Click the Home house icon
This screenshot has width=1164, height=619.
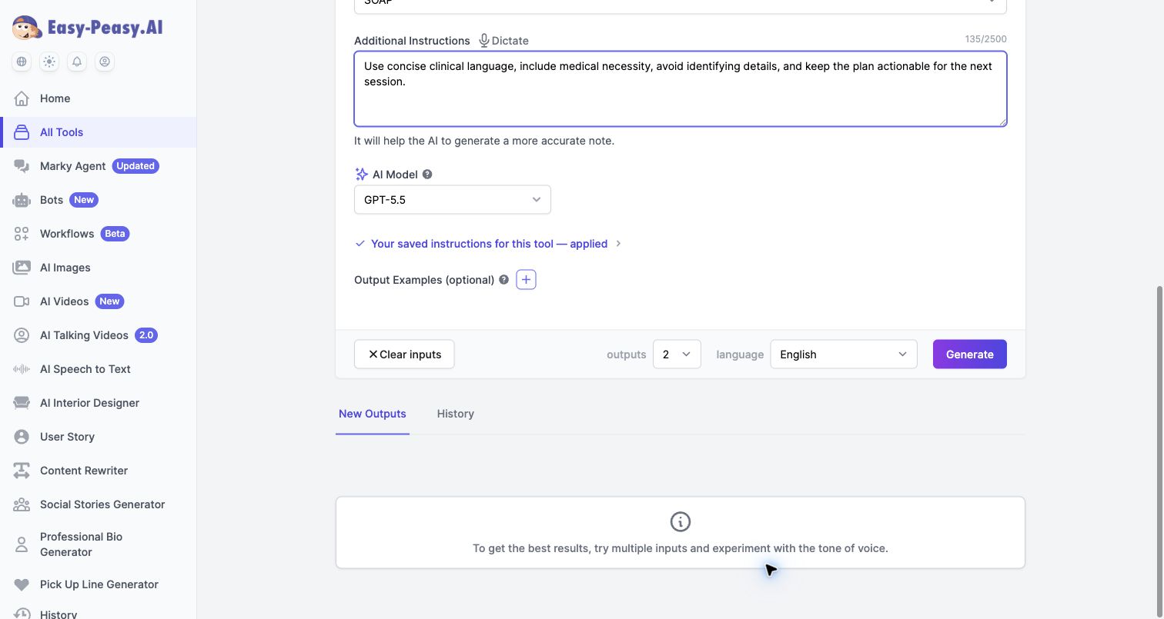pyautogui.click(x=22, y=98)
